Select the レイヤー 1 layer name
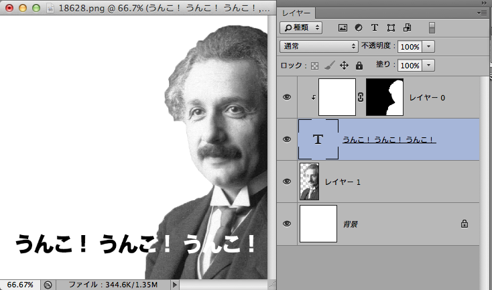492x290 pixels. pos(343,182)
